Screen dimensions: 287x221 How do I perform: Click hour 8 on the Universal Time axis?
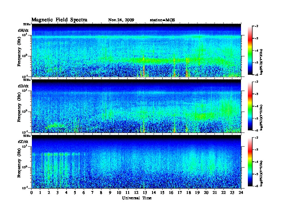tap(101, 192)
